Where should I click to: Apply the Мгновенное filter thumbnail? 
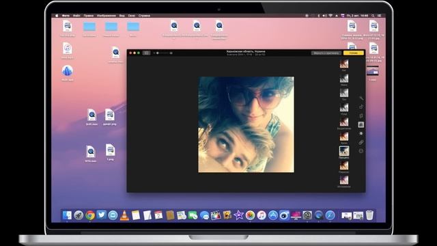click(x=344, y=180)
